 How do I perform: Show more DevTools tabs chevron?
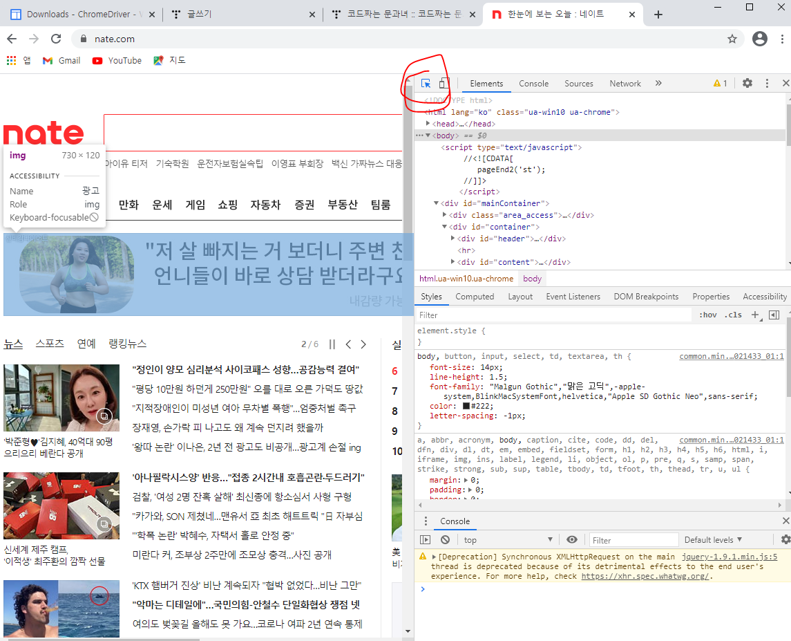click(658, 84)
